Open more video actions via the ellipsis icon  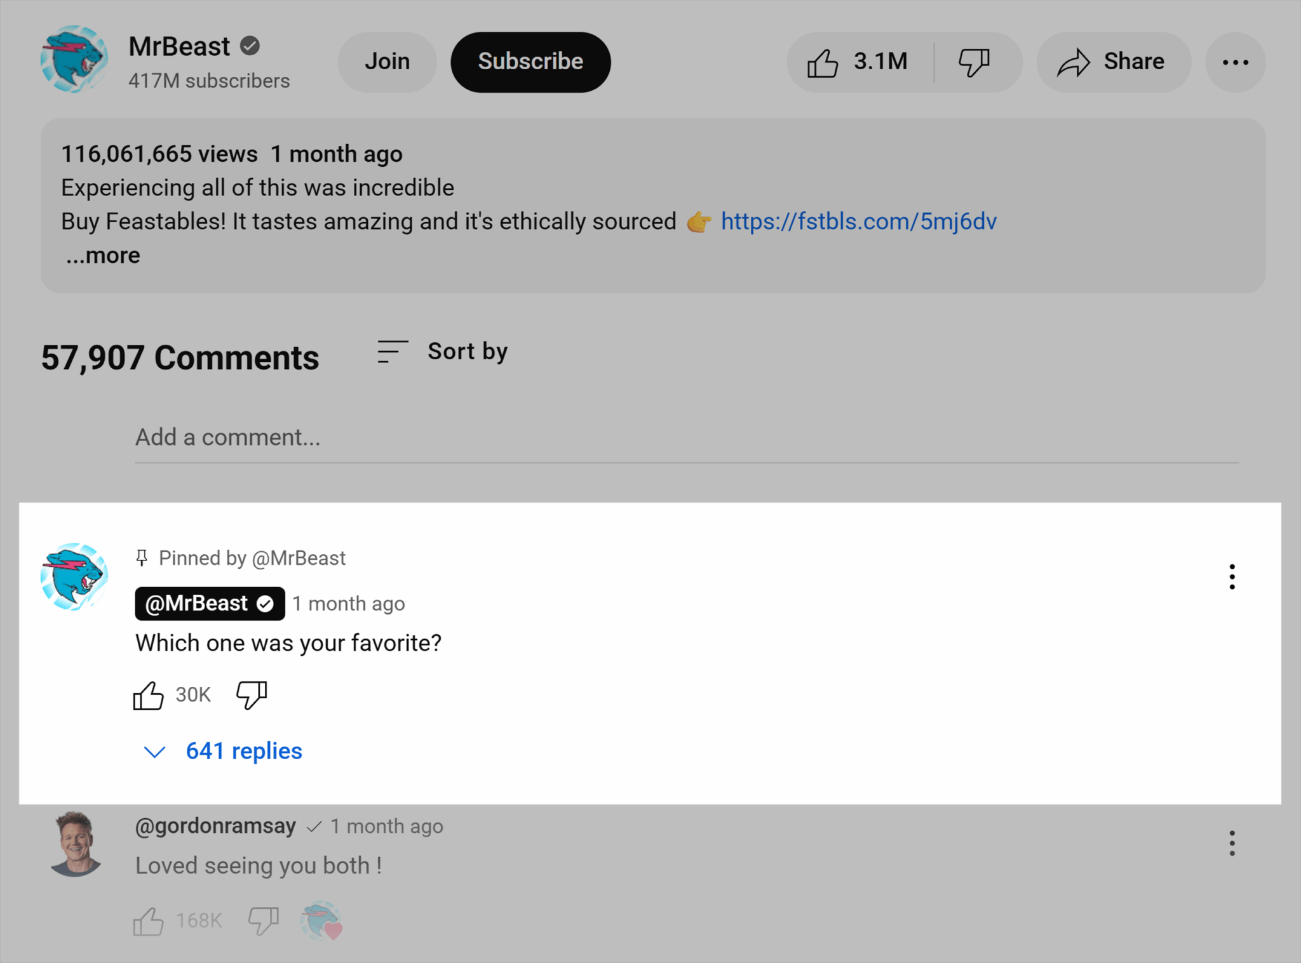click(x=1234, y=62)
